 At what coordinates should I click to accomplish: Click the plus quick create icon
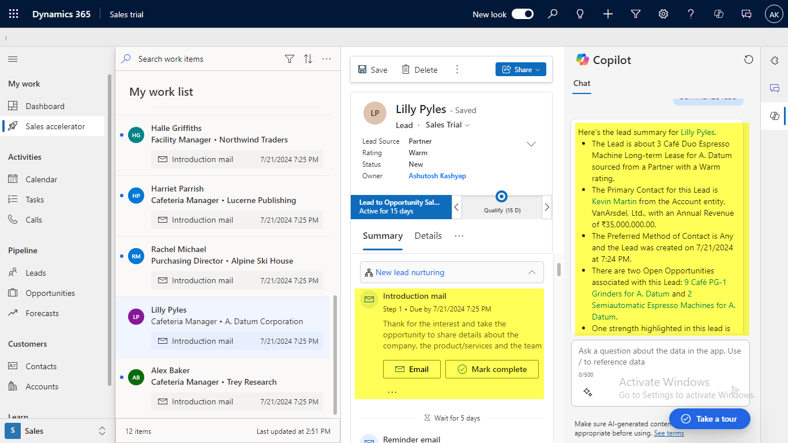click(608, 14)
